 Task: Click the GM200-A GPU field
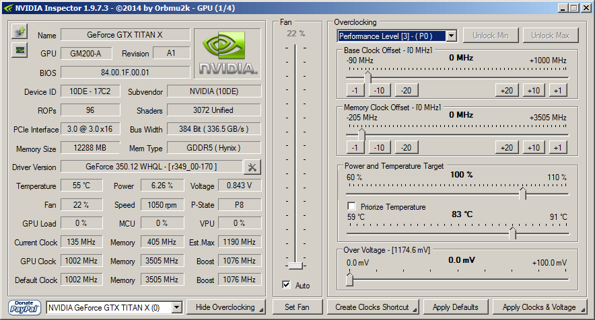click(86, 54)
